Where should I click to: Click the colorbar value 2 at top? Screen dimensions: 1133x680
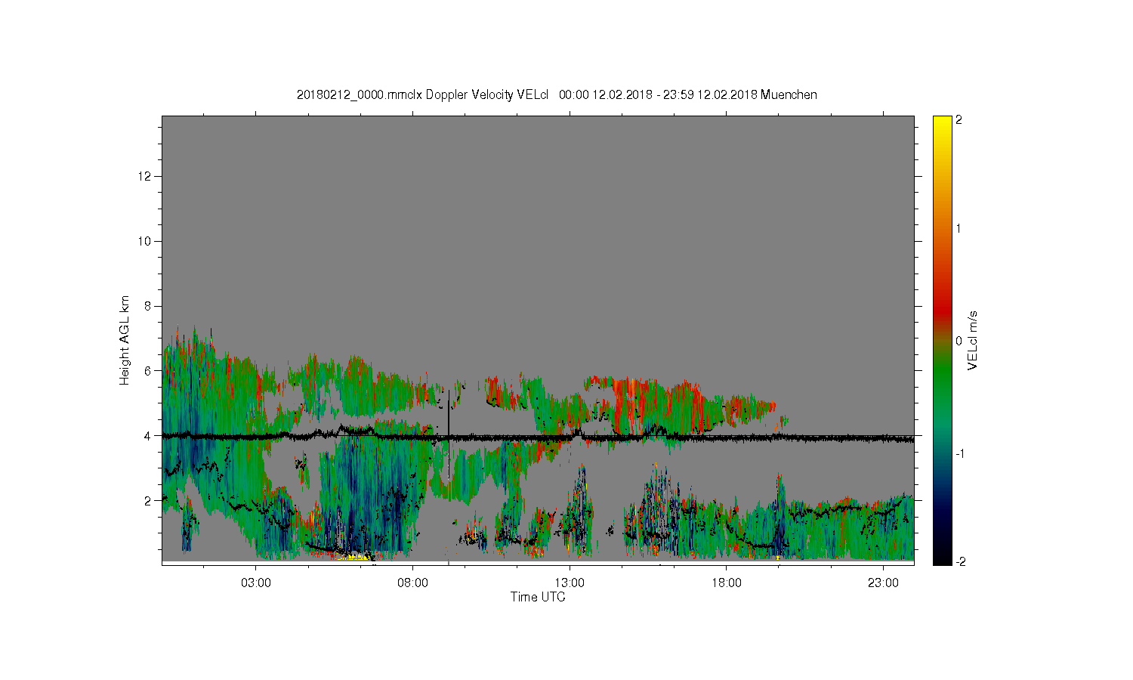[x=959, y=120]
